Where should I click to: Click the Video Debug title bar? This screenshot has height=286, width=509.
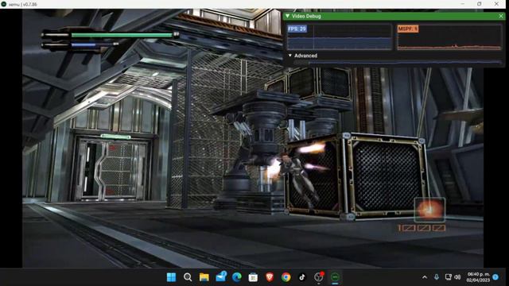click(x=394, y=16)
